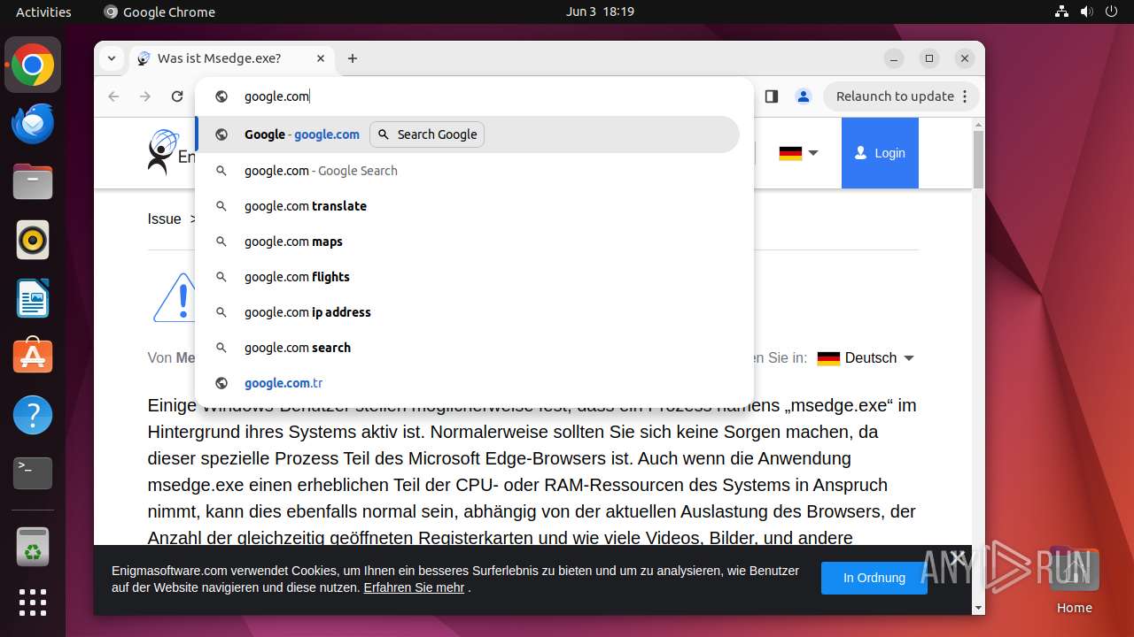Open the Home folder on the desktop
The width and height of the screenshot is (1134, 637).
point(1074,579)
